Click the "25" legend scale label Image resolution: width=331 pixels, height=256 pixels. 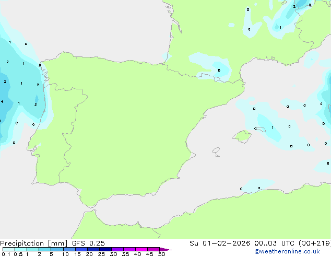[x=101, y=254]
